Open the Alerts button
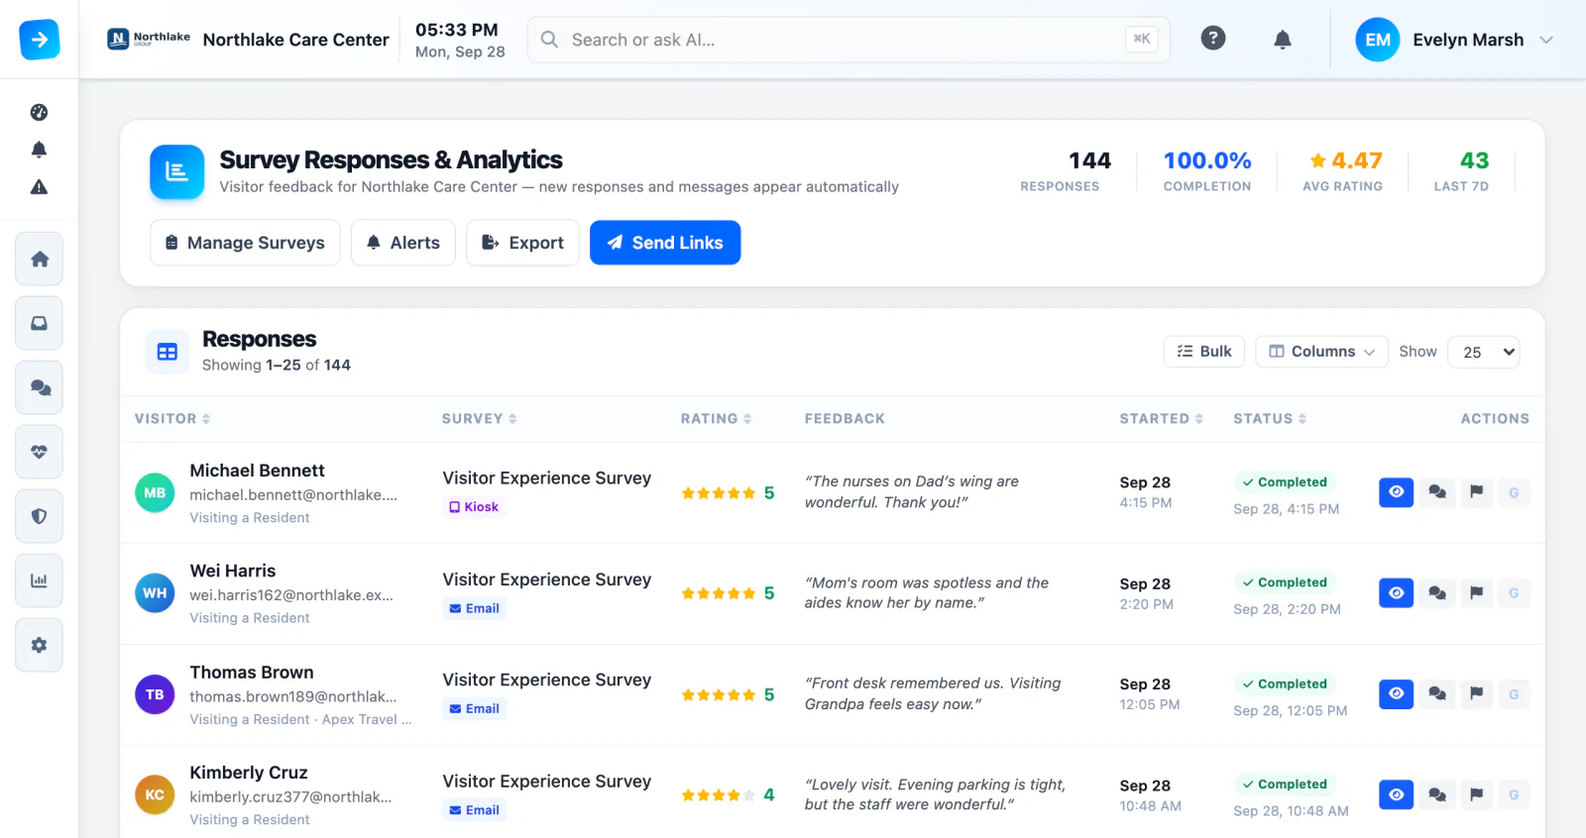Screen dimensions: 1586x838 [403, 243]
